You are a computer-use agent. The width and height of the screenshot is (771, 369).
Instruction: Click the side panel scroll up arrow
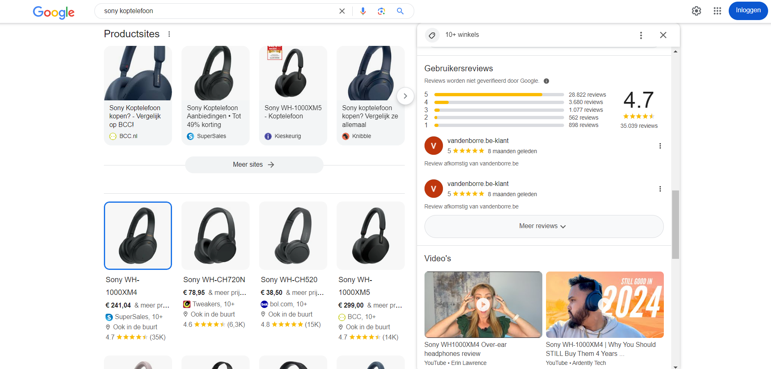[675, 52]
